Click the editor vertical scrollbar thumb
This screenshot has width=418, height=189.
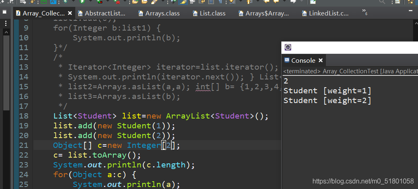click(6, 73)
